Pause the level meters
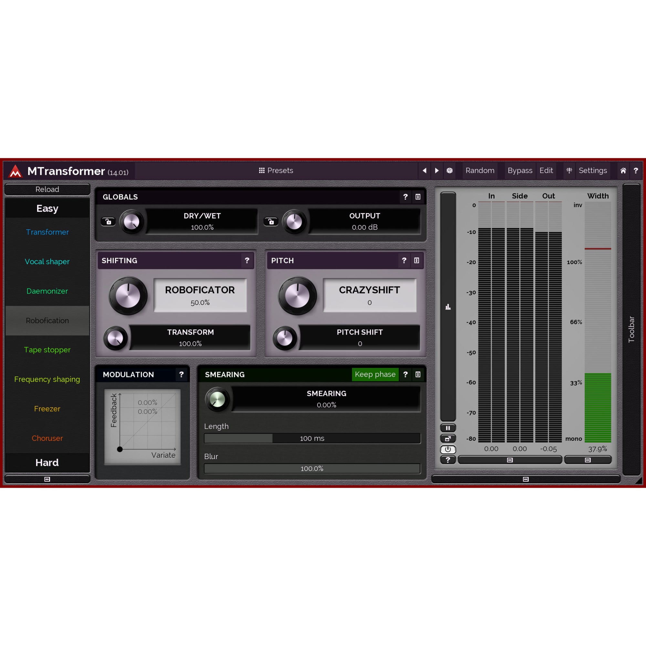 448,428
